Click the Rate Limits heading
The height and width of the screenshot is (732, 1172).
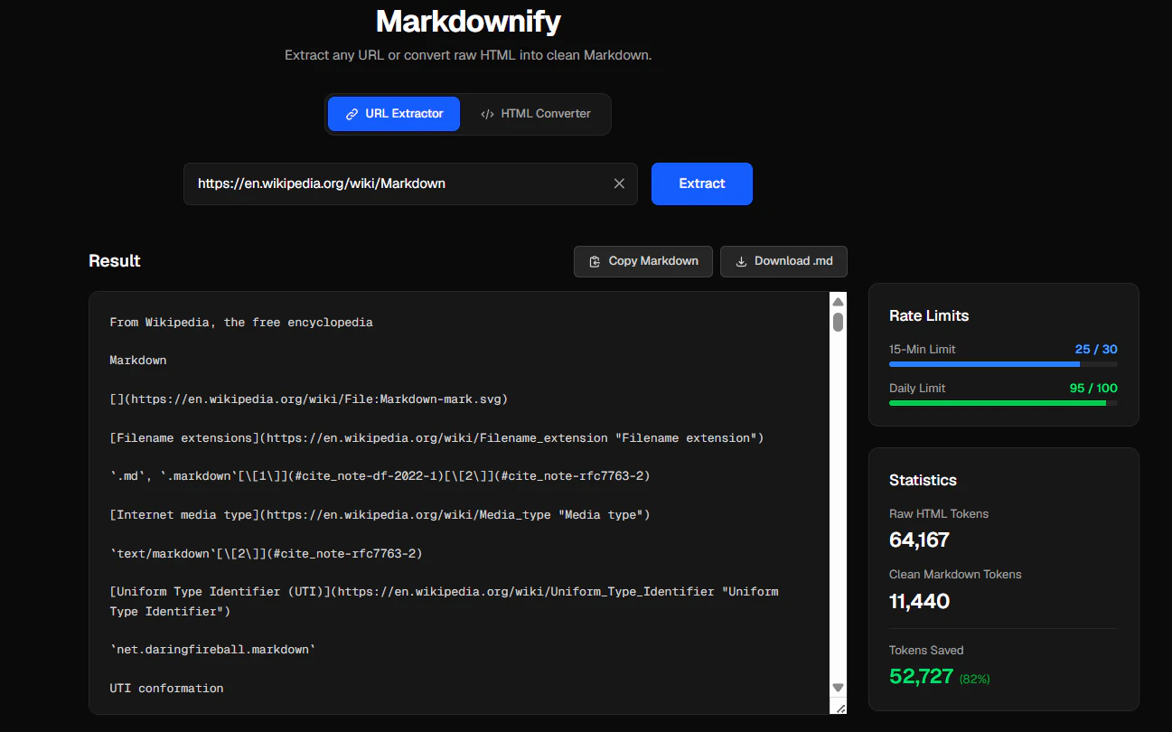(x=929, y=315)
